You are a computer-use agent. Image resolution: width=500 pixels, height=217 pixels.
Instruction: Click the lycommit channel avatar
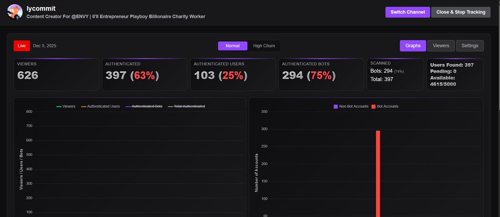click(x=15, y=12)
